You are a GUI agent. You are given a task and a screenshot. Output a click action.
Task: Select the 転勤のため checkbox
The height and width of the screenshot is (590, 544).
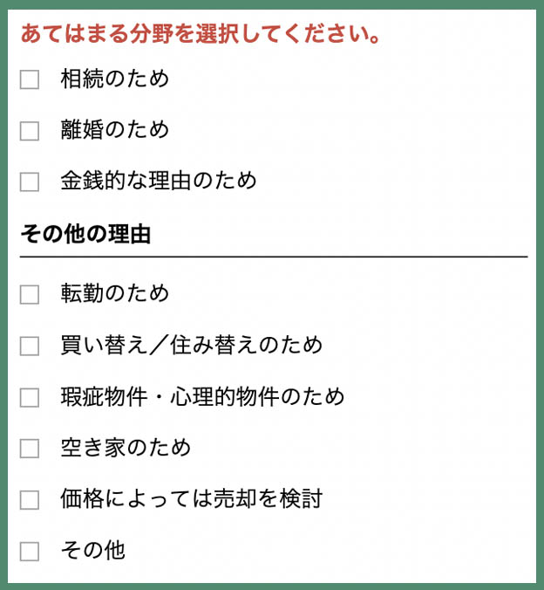pyautogui.click(x=30, y=294)
